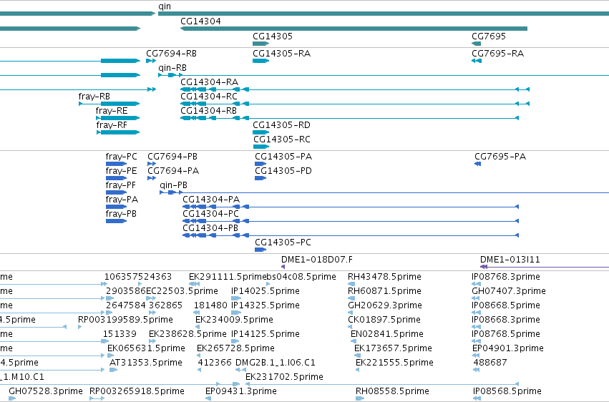Select EST label EK173657.5prime

pos(393,348)
